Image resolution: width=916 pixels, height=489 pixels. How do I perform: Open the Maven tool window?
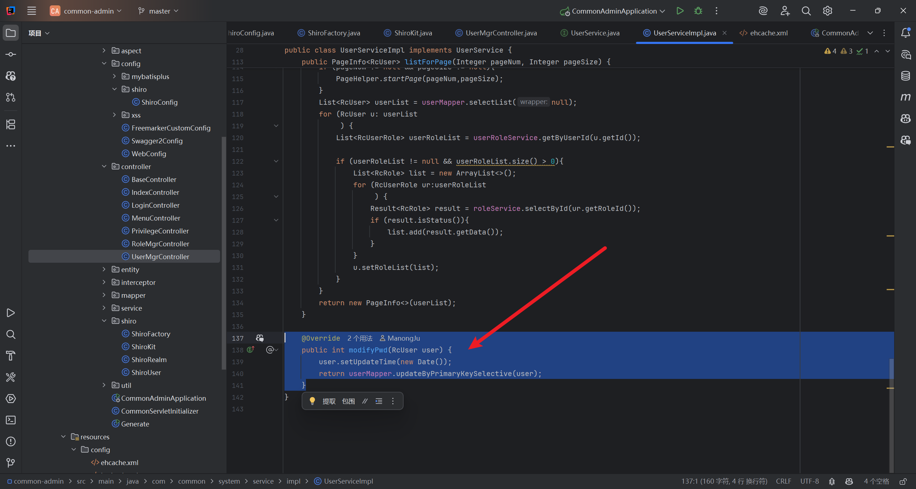coord(906,97)
